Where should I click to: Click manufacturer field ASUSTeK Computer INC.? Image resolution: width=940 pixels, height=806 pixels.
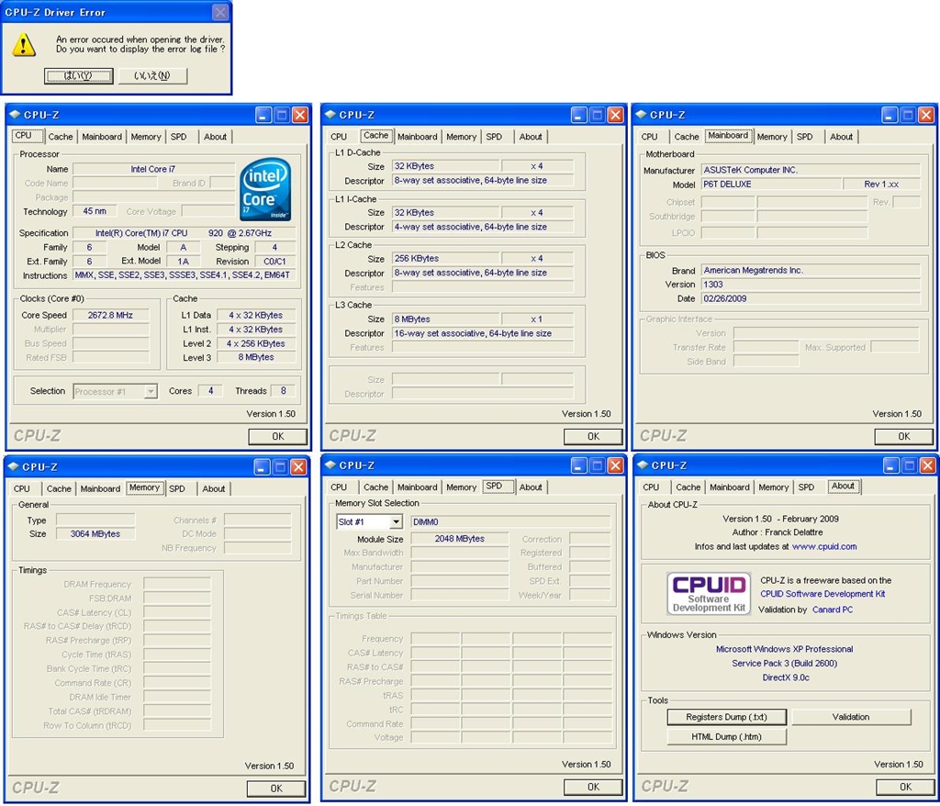(811, 170)
